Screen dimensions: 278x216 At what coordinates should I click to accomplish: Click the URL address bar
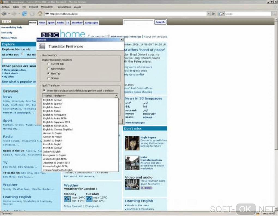pos(126,14)
